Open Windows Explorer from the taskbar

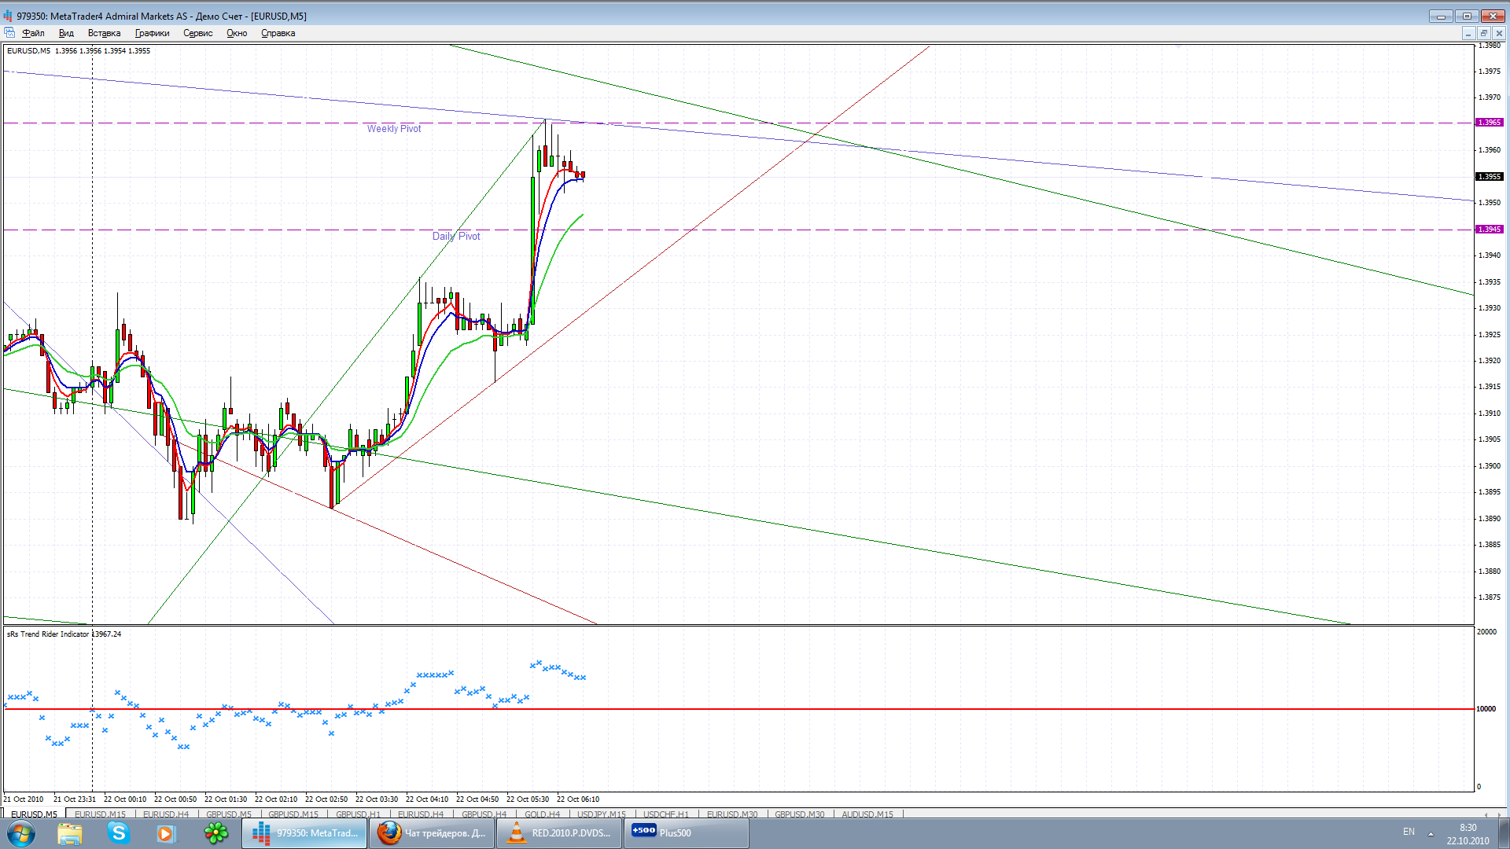coord(70,833)
